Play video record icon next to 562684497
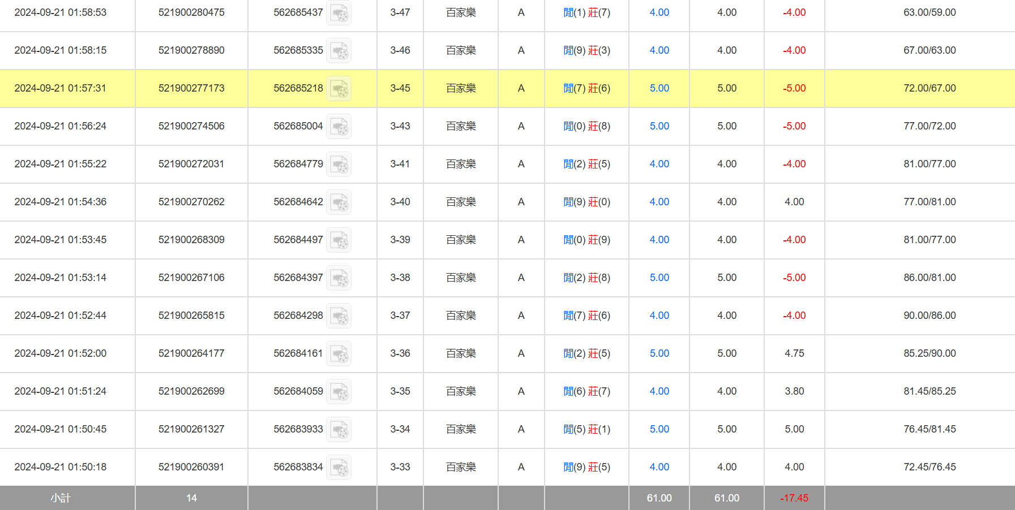The image size is (1015, 510). [339, 240]
